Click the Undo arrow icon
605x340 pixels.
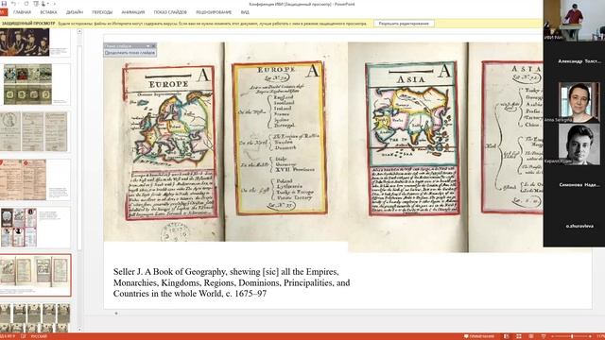(x=13, y=4)
